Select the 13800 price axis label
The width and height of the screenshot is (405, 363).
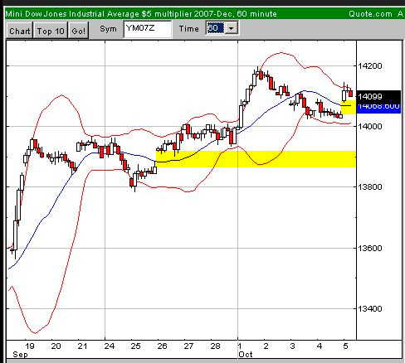tap(370, 186)
